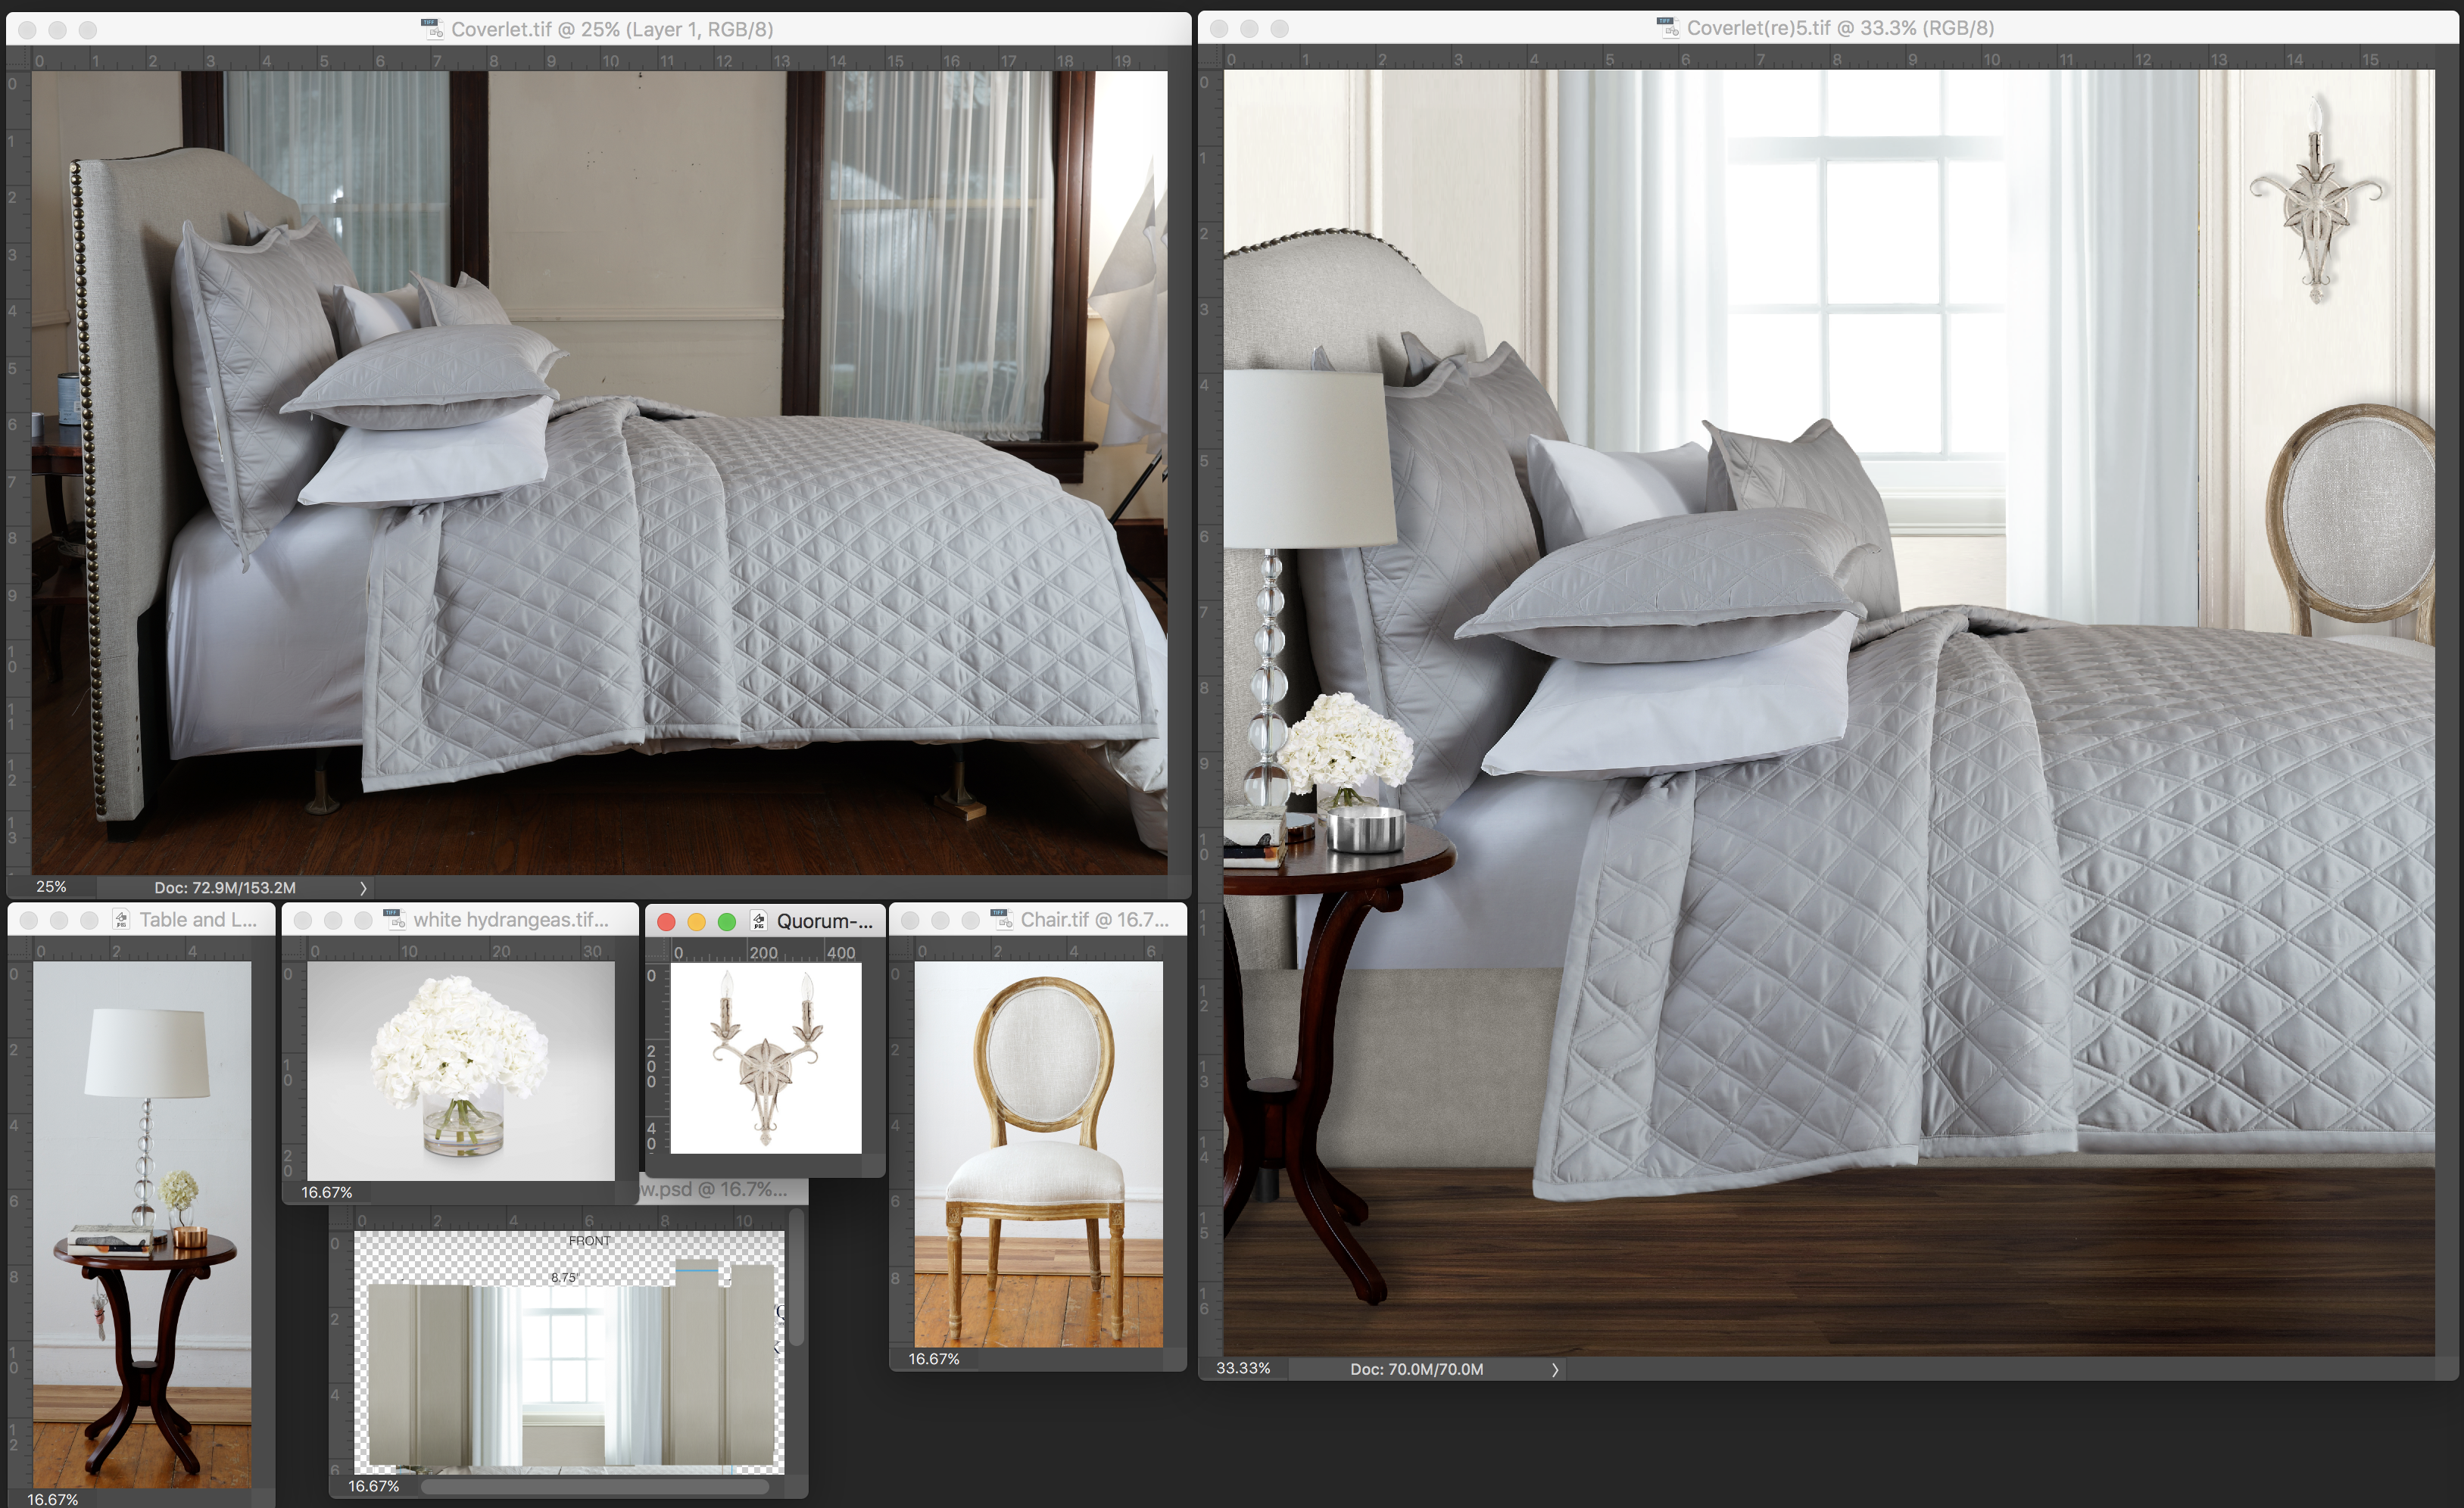
Task: Click the green zoom button on the Quorum window
Action: pos(727,921)
